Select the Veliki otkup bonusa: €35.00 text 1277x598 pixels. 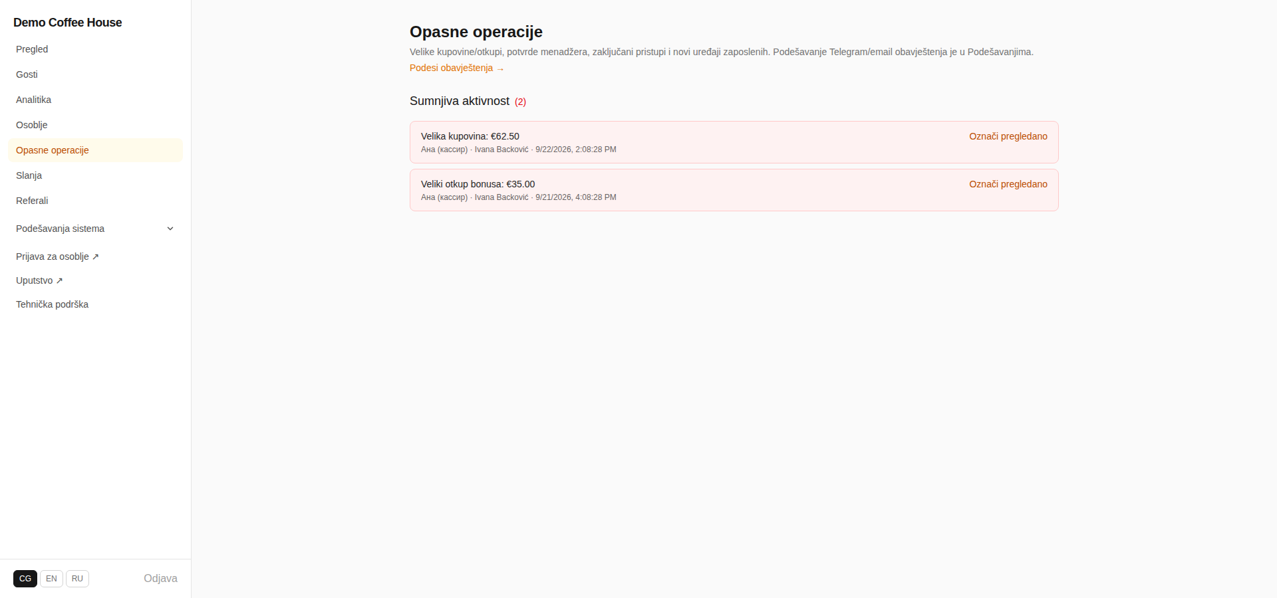pos(478,184)
